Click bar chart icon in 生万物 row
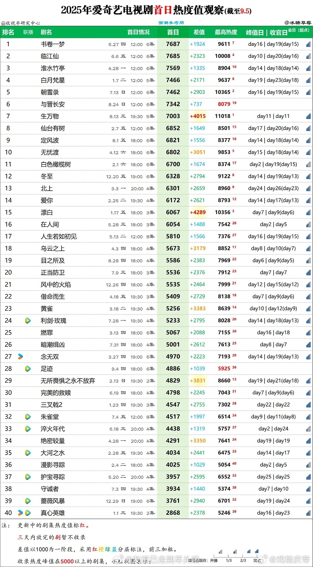Image resolution: width=313 pixels, height=567 pixels. (308, 116)
